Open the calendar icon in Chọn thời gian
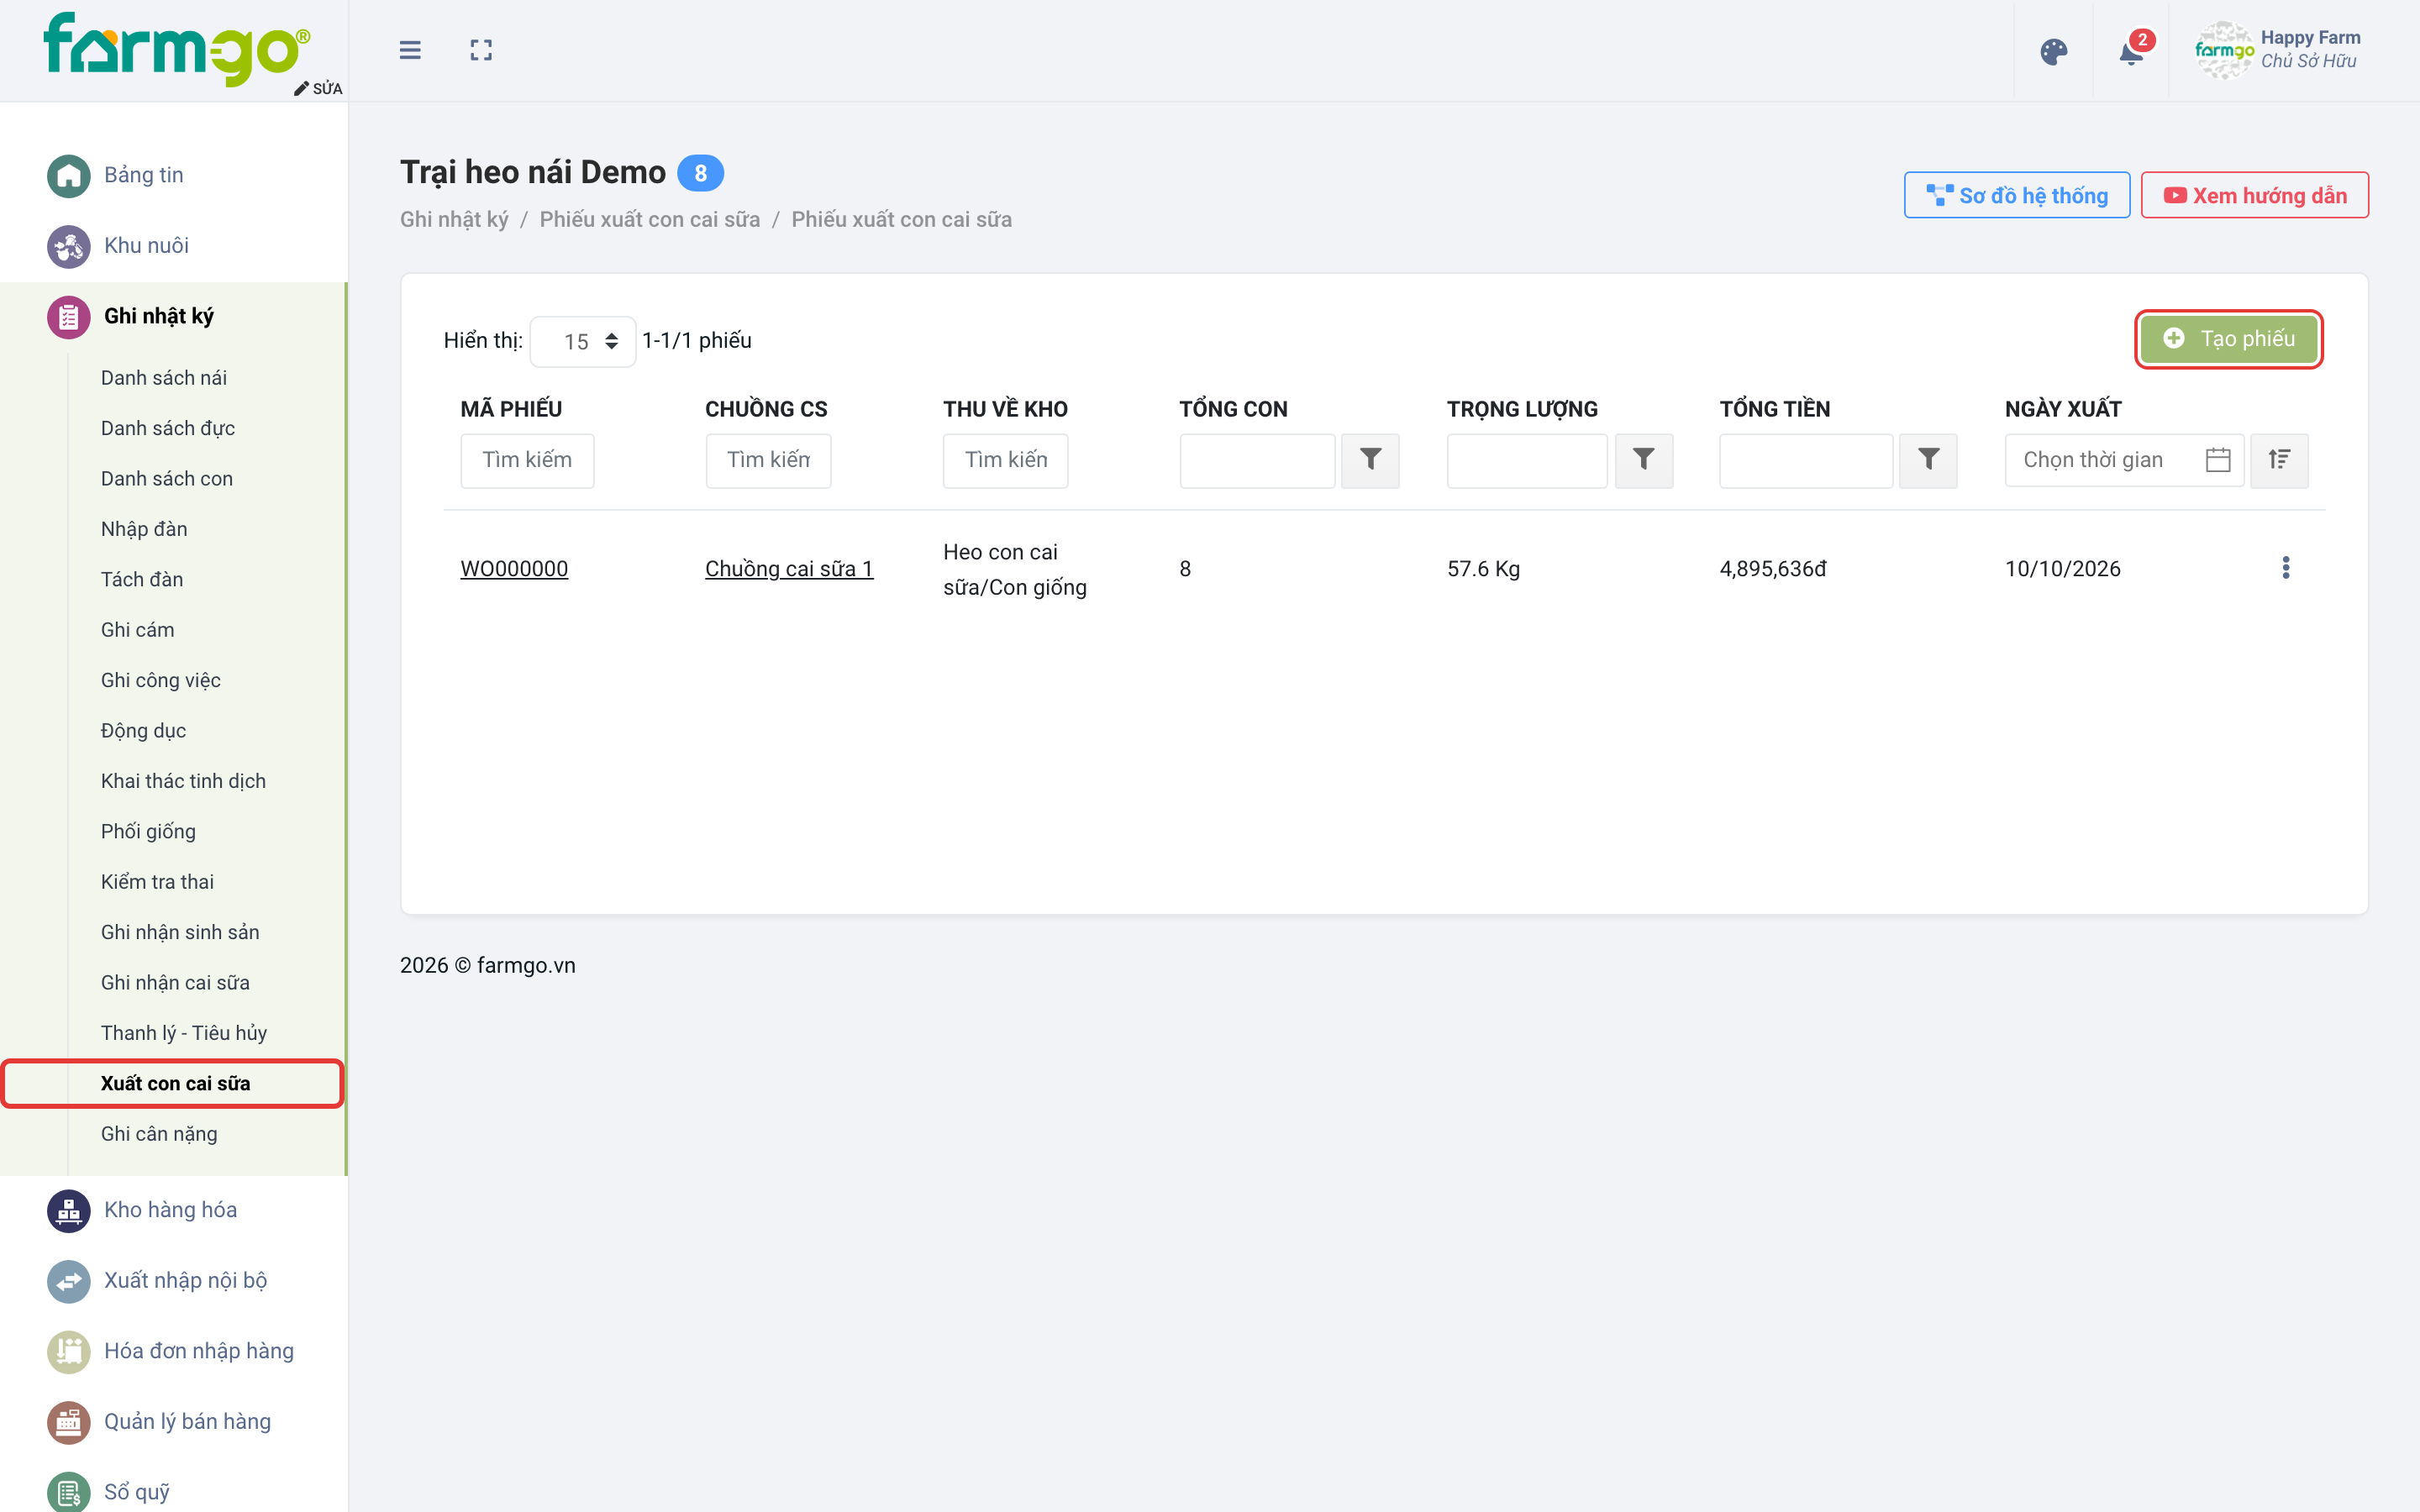 (2218, 460)
